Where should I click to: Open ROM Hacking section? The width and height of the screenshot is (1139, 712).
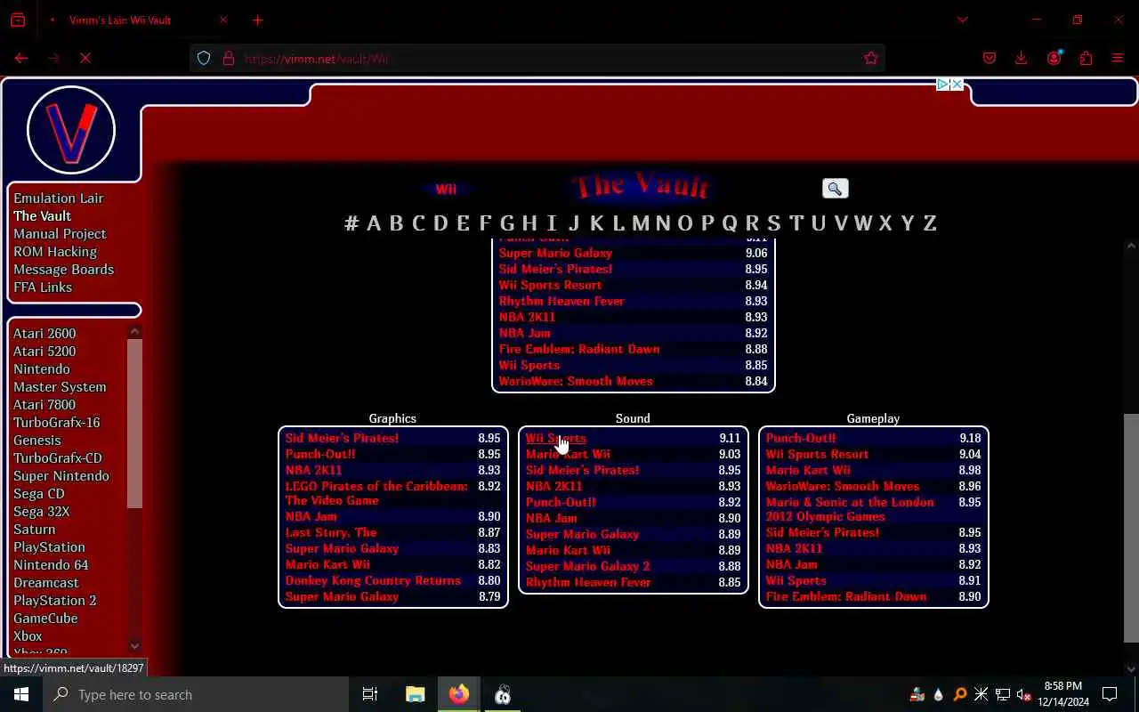(x=55, y=251)
